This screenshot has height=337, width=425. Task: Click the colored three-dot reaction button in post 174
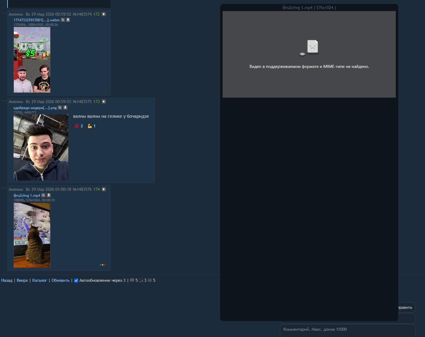[103, 265]
